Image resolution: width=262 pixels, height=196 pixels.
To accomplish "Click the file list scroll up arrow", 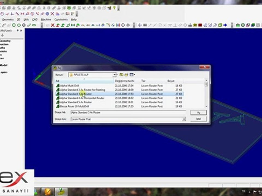I will coord(206,80).
